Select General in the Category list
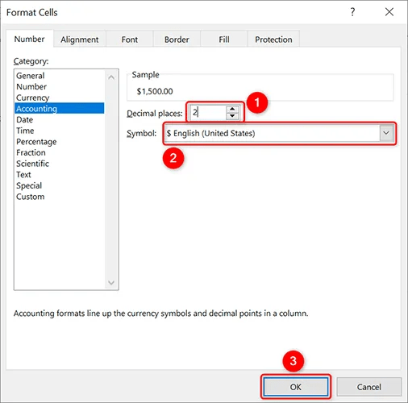The height and width of the screenshot is (403, 408). click(x=60, y=76)
